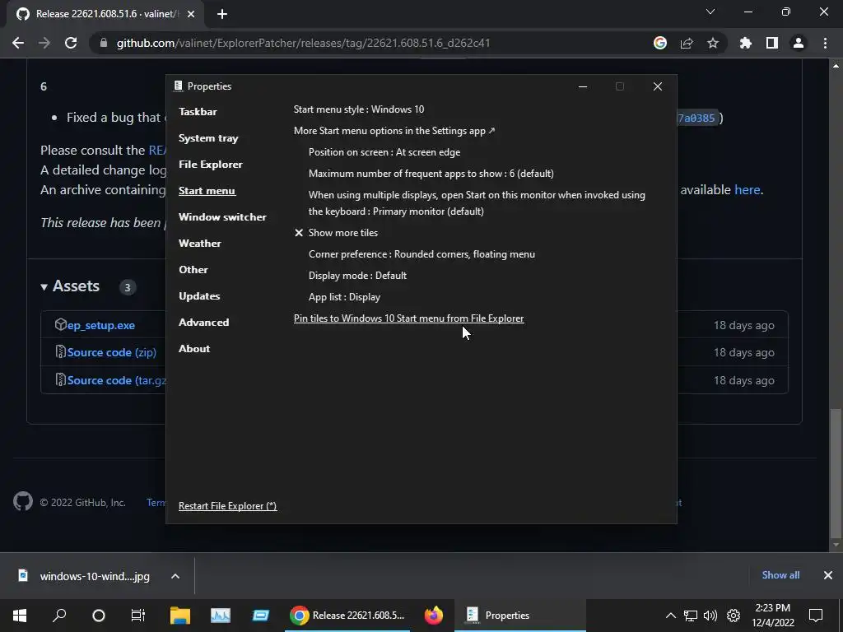Click GitHub logo in page footer
843x632 pixels.
point(23,501)
